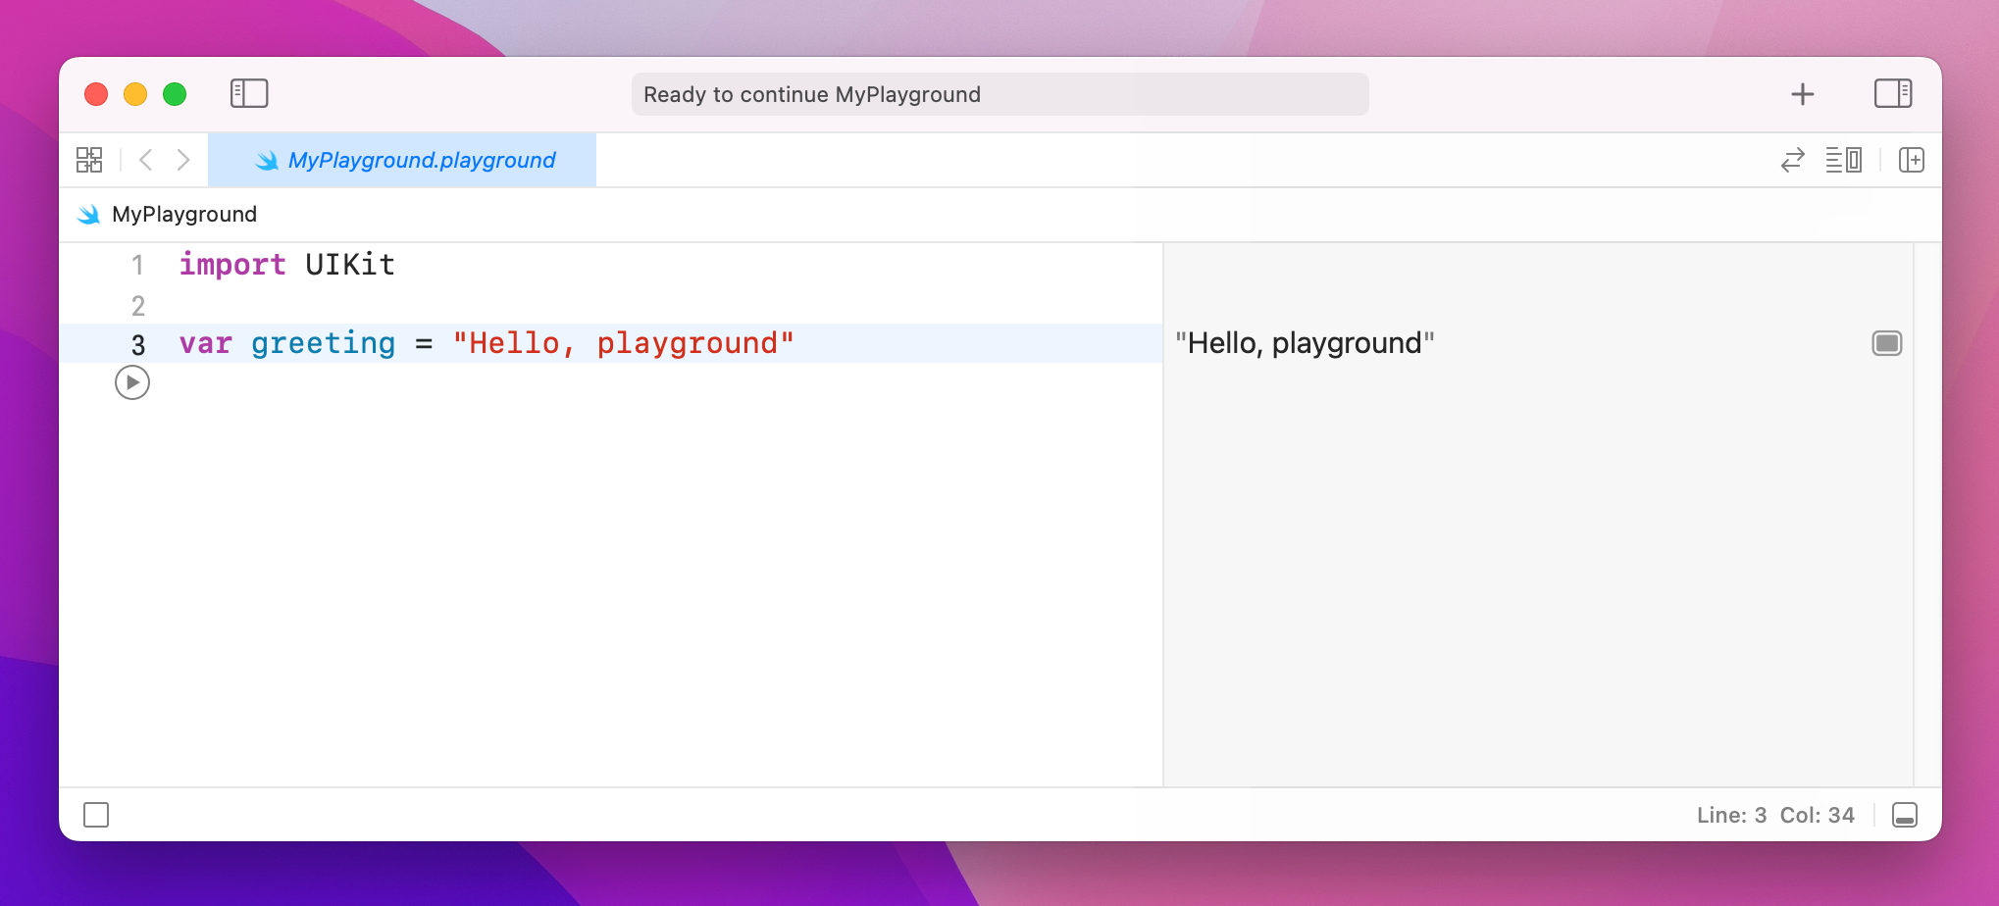
Task: Select the MyPlayground.playground tab
Action: [420, 160]
